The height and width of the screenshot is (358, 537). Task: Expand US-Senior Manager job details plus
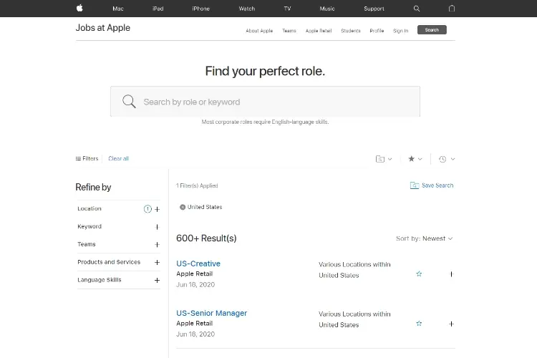[451, 324]
